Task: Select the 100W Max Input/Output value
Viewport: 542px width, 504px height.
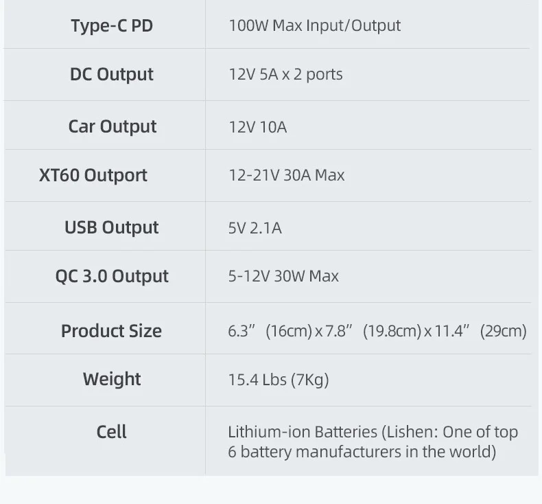Action: 314,25
